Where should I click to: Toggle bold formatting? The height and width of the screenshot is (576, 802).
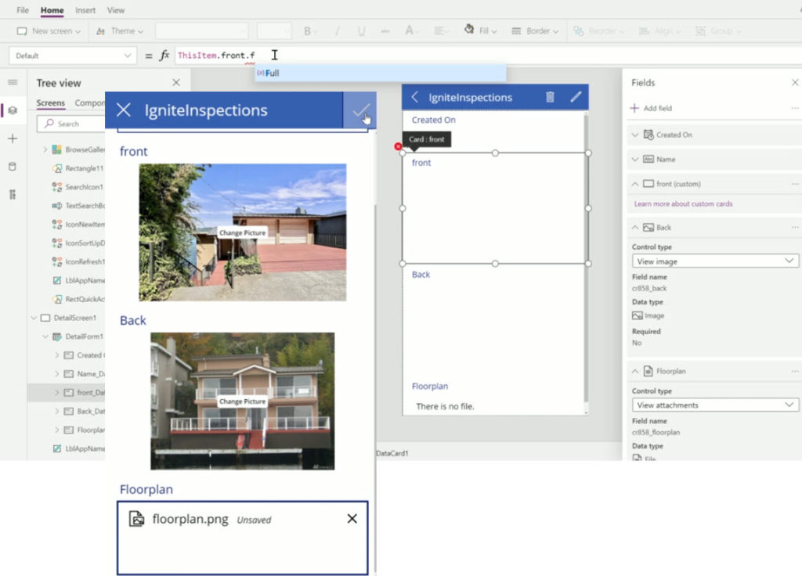pyautogui.click(x=307, y=31)
